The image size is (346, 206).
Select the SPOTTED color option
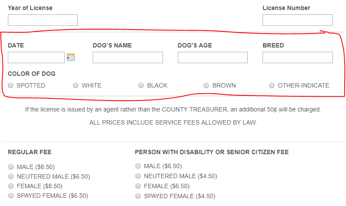coord(10,85)
